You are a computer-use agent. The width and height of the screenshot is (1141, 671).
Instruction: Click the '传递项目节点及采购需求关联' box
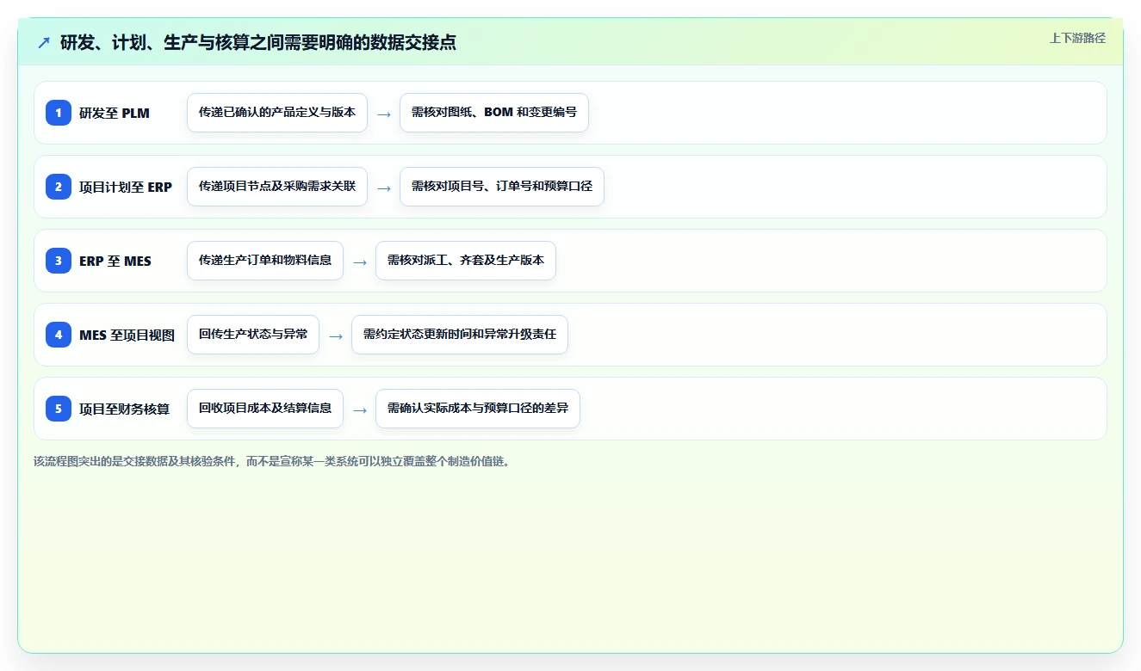(x=277, y=187)
